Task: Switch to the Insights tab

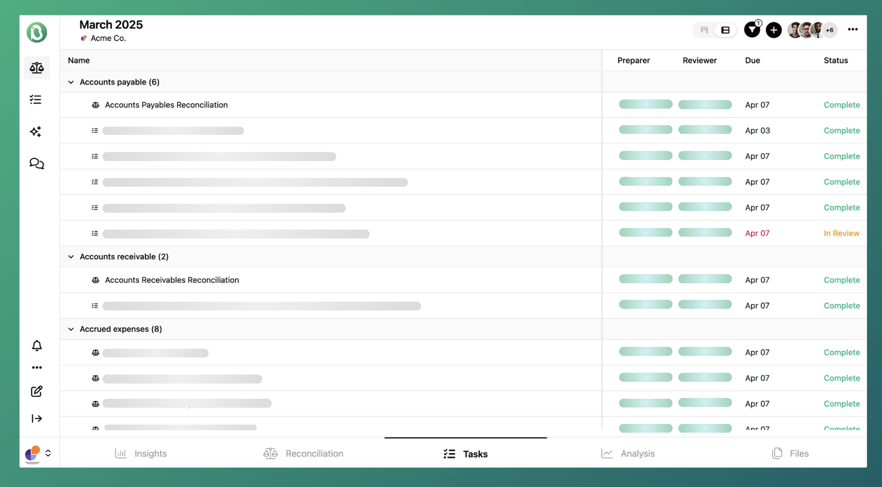Action: click(141, 454)
